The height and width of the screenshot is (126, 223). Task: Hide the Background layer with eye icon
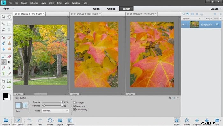[183, 25]
